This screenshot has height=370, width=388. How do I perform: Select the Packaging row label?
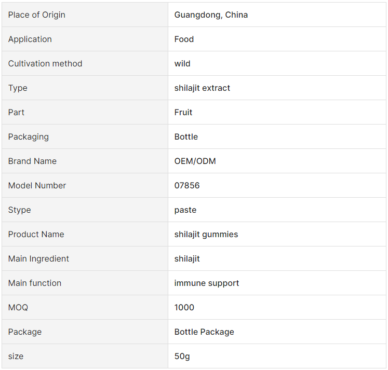(x=29, y=136)
